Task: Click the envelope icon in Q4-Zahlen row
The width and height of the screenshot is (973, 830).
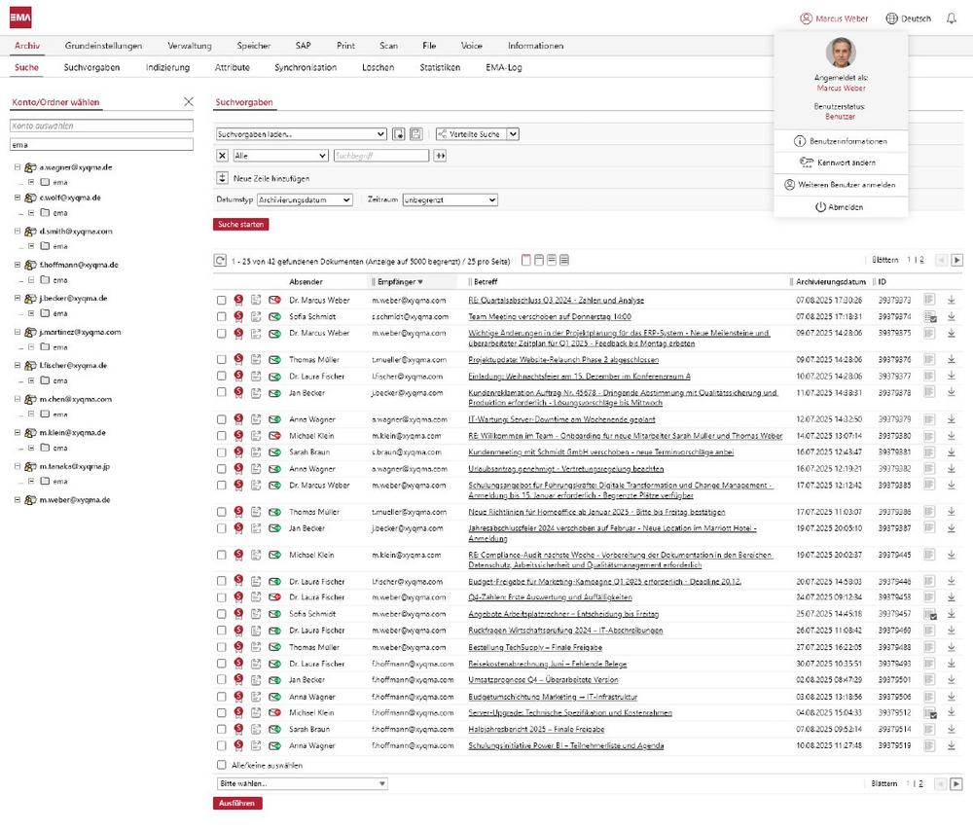Action: [274, 597]
